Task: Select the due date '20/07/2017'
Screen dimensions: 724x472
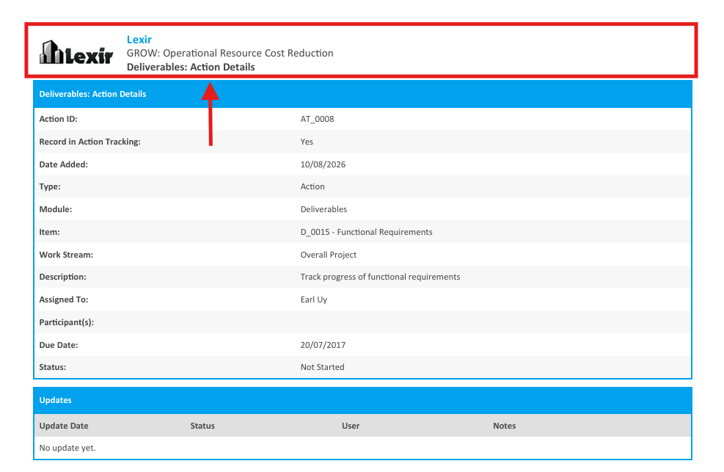Action: pos(323,345)
